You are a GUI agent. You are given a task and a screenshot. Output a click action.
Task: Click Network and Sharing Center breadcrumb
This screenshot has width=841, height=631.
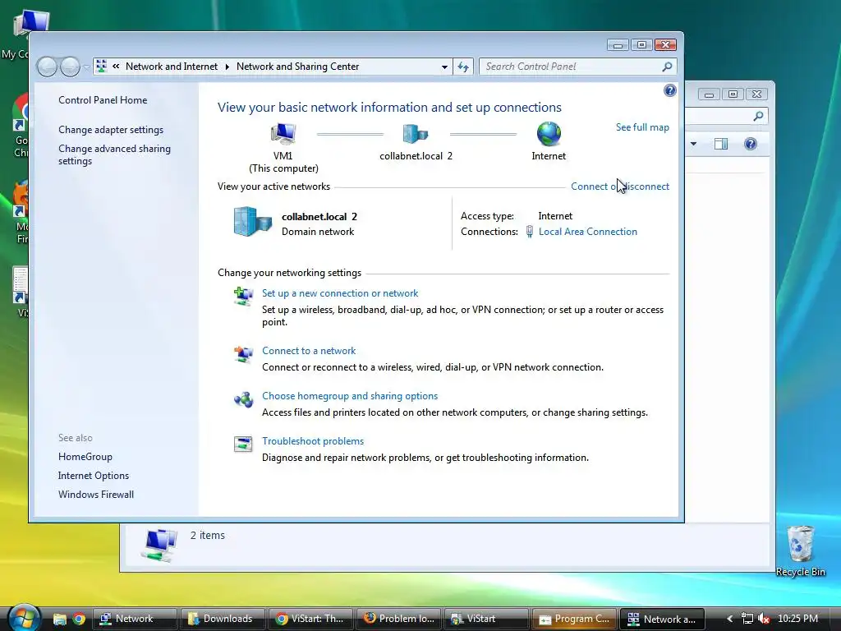click(x=297, y=67)
